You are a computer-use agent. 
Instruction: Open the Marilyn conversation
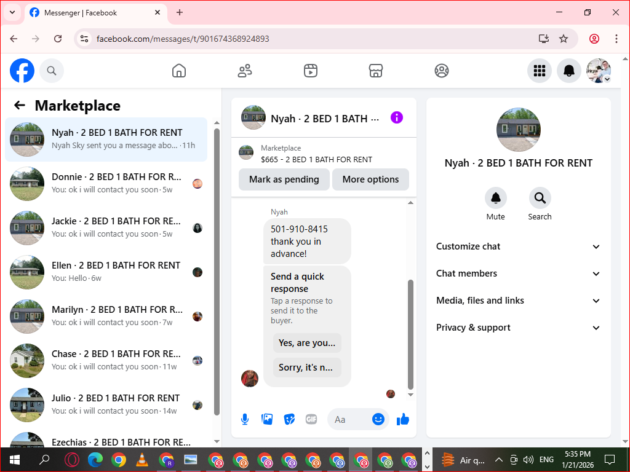coord(106,317)
